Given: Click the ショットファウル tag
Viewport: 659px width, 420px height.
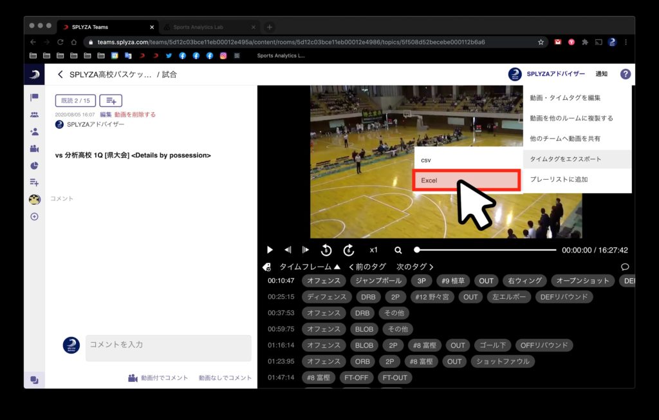Looking at the screenshot, I should coord(503,361).
